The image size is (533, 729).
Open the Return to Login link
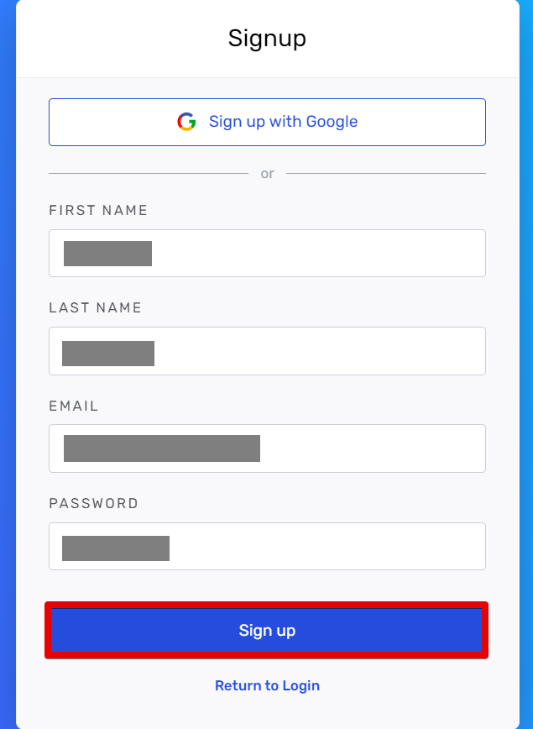267,685
